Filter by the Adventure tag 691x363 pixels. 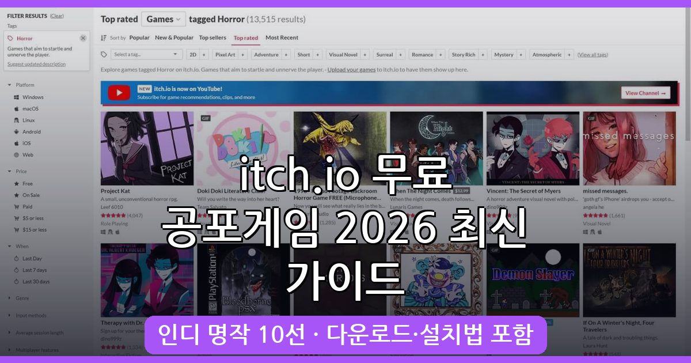tap(267, 55)
